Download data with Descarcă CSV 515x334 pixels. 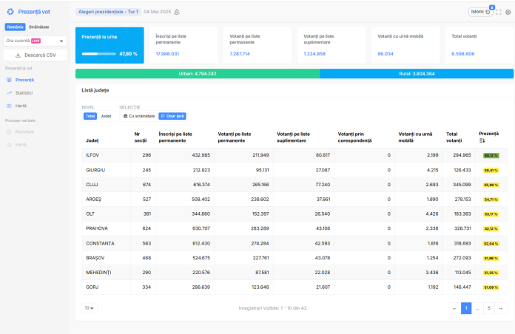[36, 55]
